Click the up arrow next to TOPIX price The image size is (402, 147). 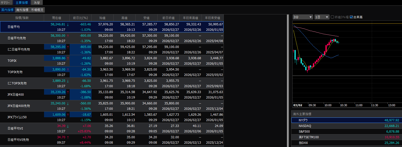(x=68, y=58)
